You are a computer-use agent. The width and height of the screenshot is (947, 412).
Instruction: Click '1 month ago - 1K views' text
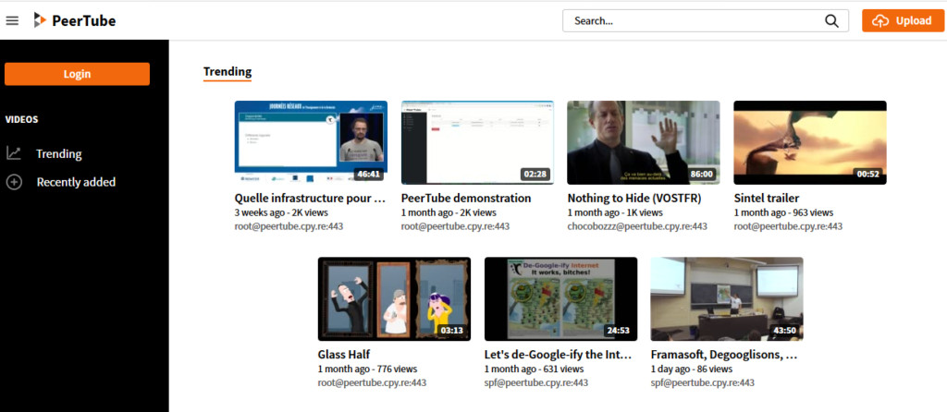615,213
